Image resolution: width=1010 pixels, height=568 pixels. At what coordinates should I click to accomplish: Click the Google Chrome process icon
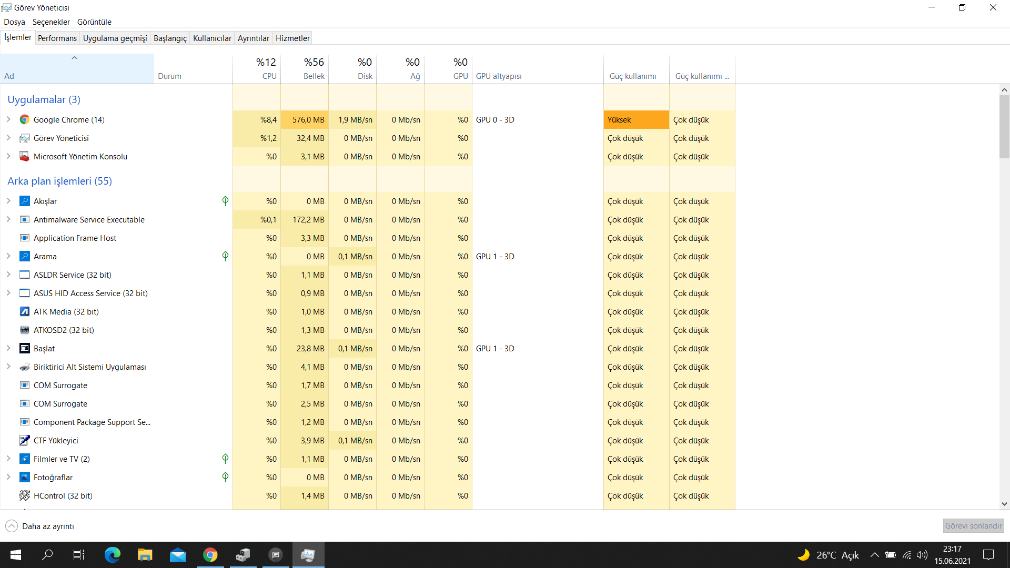click(x=24, y=120)
